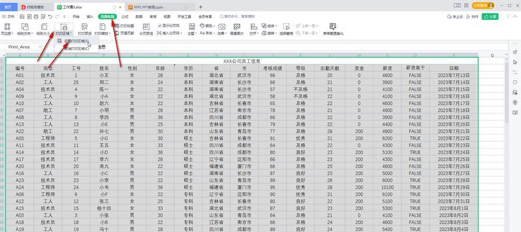The height and width of the screenshot is (232, 521).
Task: Select title cell XXX公司员工信息
Action: click(x=241, y=61)
